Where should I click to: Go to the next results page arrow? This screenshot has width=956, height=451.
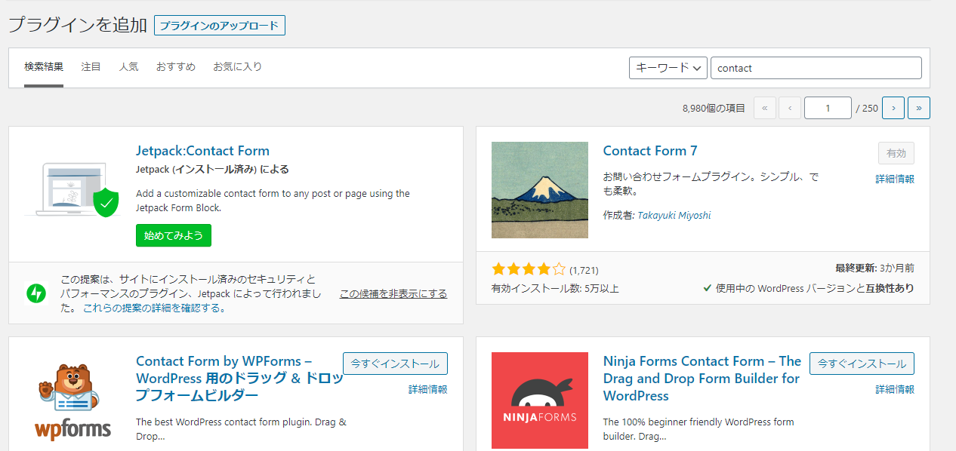click(893, 108)
